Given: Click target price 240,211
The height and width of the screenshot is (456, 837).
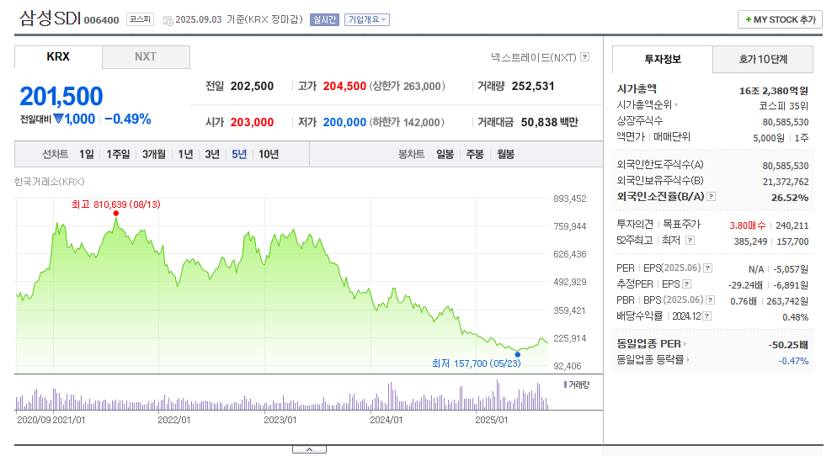Looking at the screenshot, I should pyautogui.click(x=792, y=225).
